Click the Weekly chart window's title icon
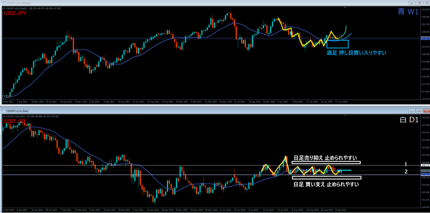Viewport: 430px width, 213px height. pyautogui.click(x=5, y=3)
